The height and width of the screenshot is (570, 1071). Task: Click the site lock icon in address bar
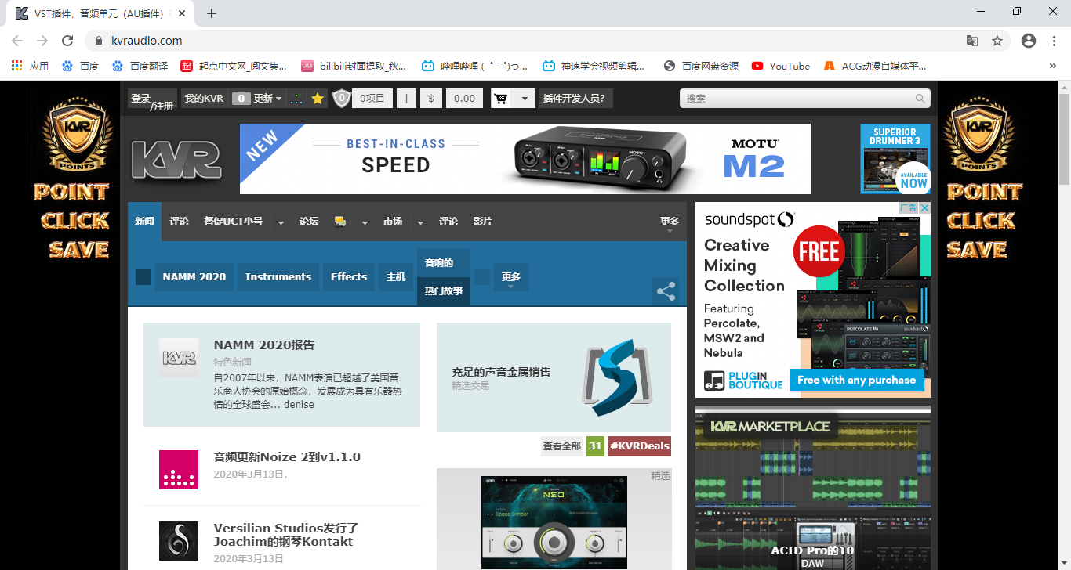99,41
